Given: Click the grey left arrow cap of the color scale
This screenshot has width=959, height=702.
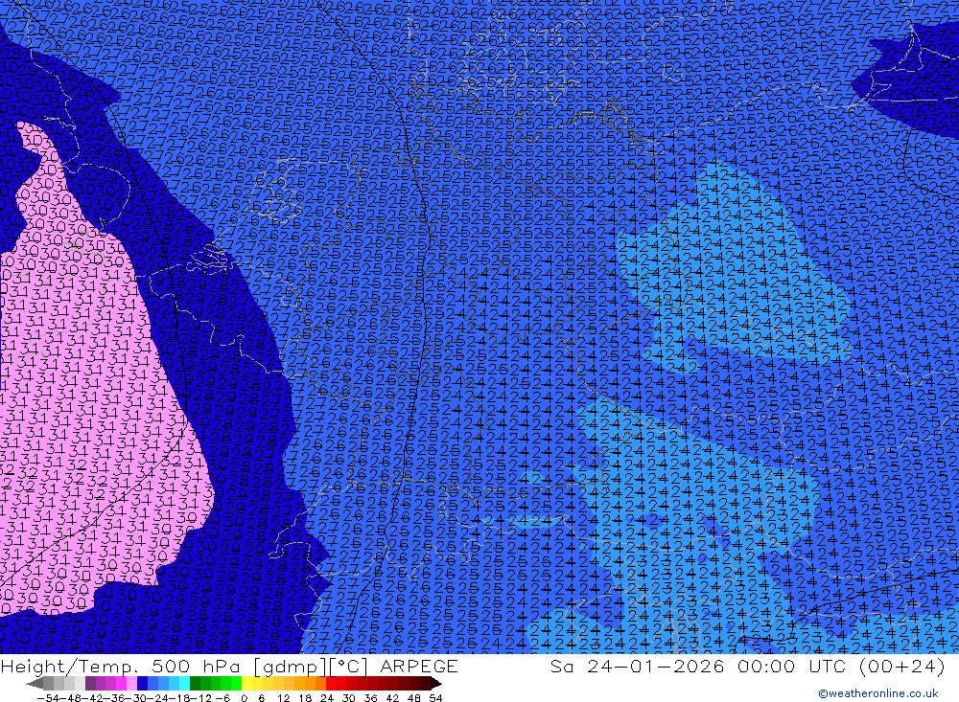Looking at the screenshot, I should [35, 684].
